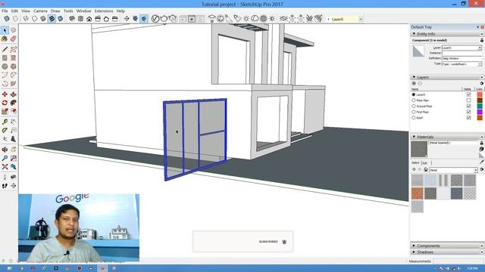Add a new layer with plus icon
The height and width of the screenshot is (272, 485).
coord(414,83)
